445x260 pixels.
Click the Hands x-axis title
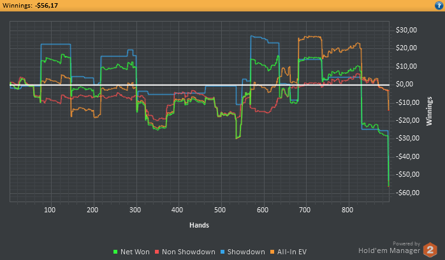pyautogui.click(x=199, y=225)
